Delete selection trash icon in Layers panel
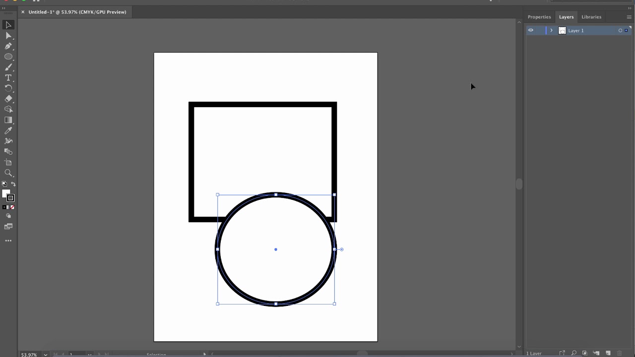 click(620, 353)
